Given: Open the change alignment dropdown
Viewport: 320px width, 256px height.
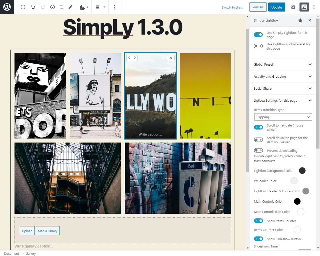Looking at the screenshot, I should [100, 7].
